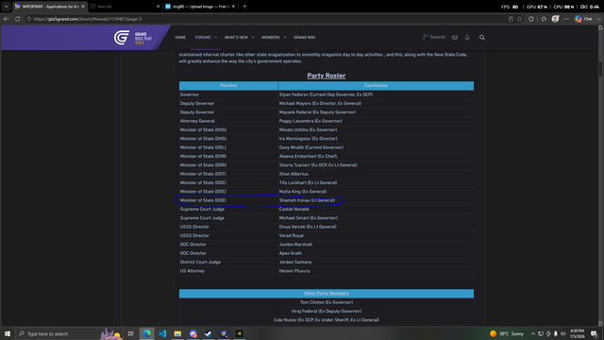Open the browser settings ellipsis menu
604x340 pixels.
click(x=566, y=19)
